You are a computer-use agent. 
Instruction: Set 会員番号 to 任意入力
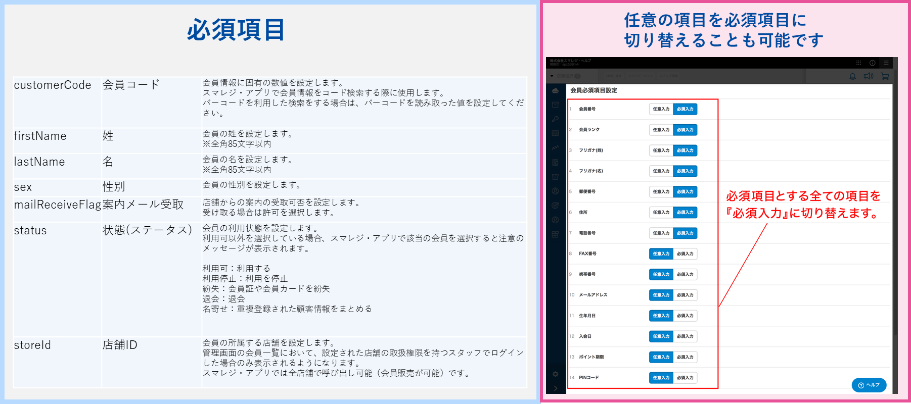[x=661, y=109]
